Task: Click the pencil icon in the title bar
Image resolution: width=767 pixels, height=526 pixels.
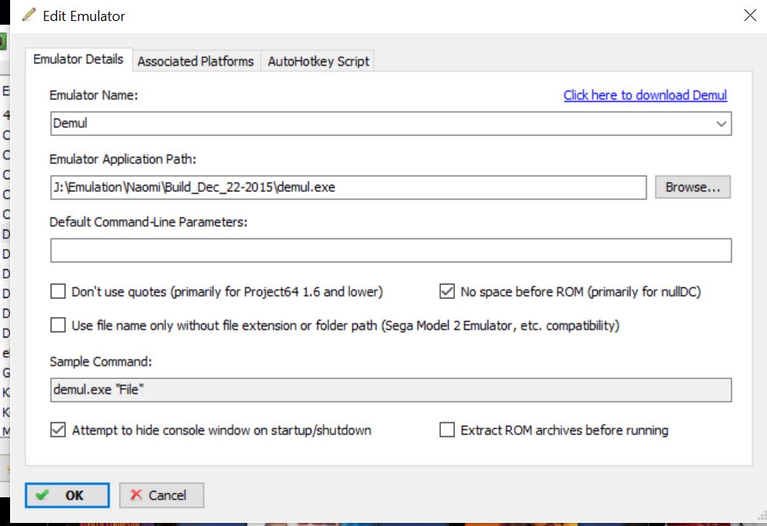Action: (29, 15)
